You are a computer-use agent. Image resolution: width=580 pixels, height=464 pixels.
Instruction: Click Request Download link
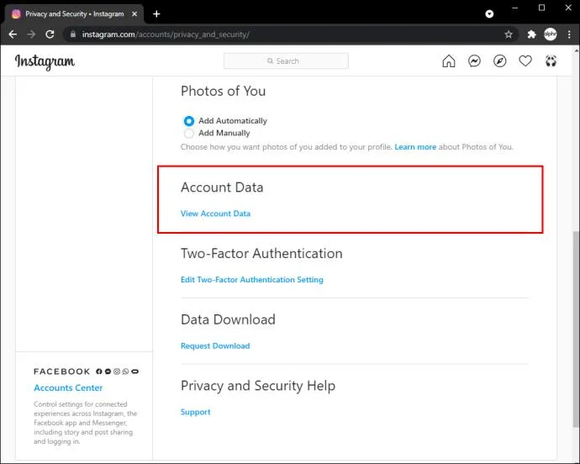(x=215, y=346)
